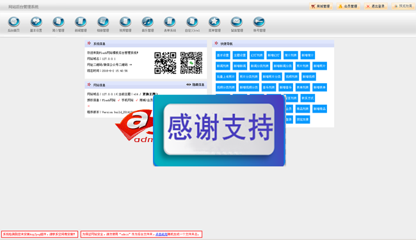Open the 账号管理 key icon
The height and width of the screenshot is (240, 416).
pyautogui.click(x=259, y=22)
